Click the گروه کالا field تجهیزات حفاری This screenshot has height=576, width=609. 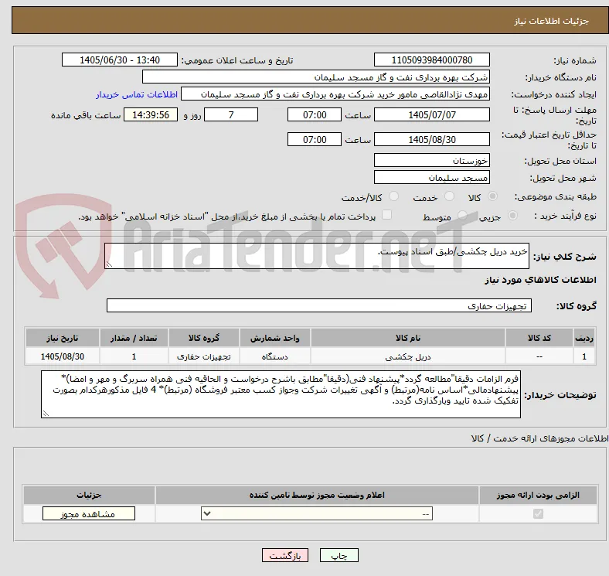(319, 305)
